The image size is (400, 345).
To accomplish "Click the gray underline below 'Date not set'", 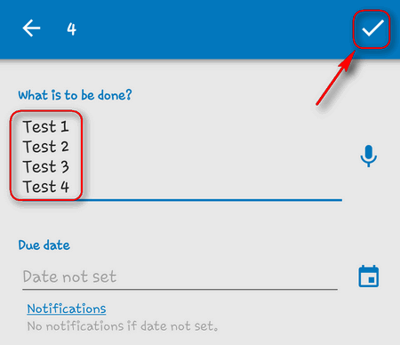I will coord(180,289).
